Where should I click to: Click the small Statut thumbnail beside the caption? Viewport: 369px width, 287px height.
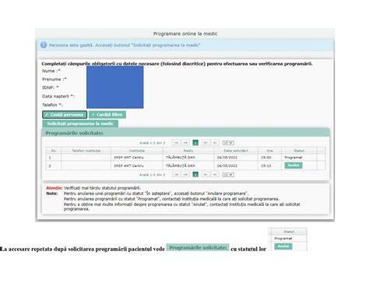[287, 239]
